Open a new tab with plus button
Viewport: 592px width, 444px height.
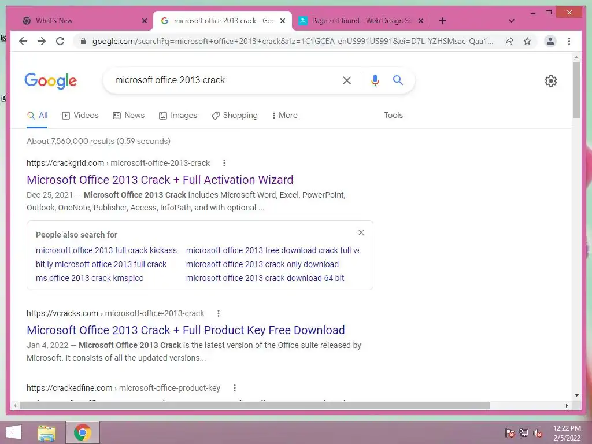tap(443, 21)
